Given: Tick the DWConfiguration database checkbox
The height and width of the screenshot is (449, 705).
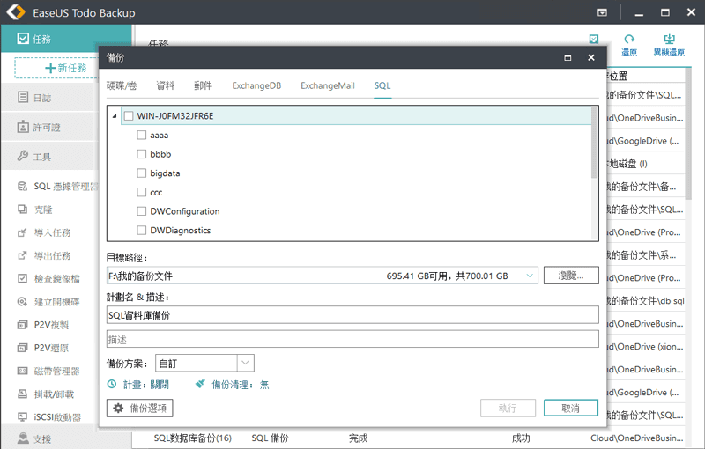Looking at the screenshot, I should click(x=142, y=211).
